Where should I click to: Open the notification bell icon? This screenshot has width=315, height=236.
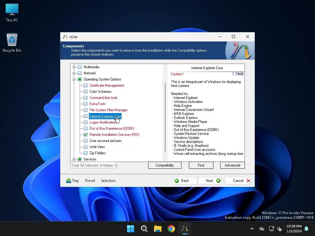307,229
